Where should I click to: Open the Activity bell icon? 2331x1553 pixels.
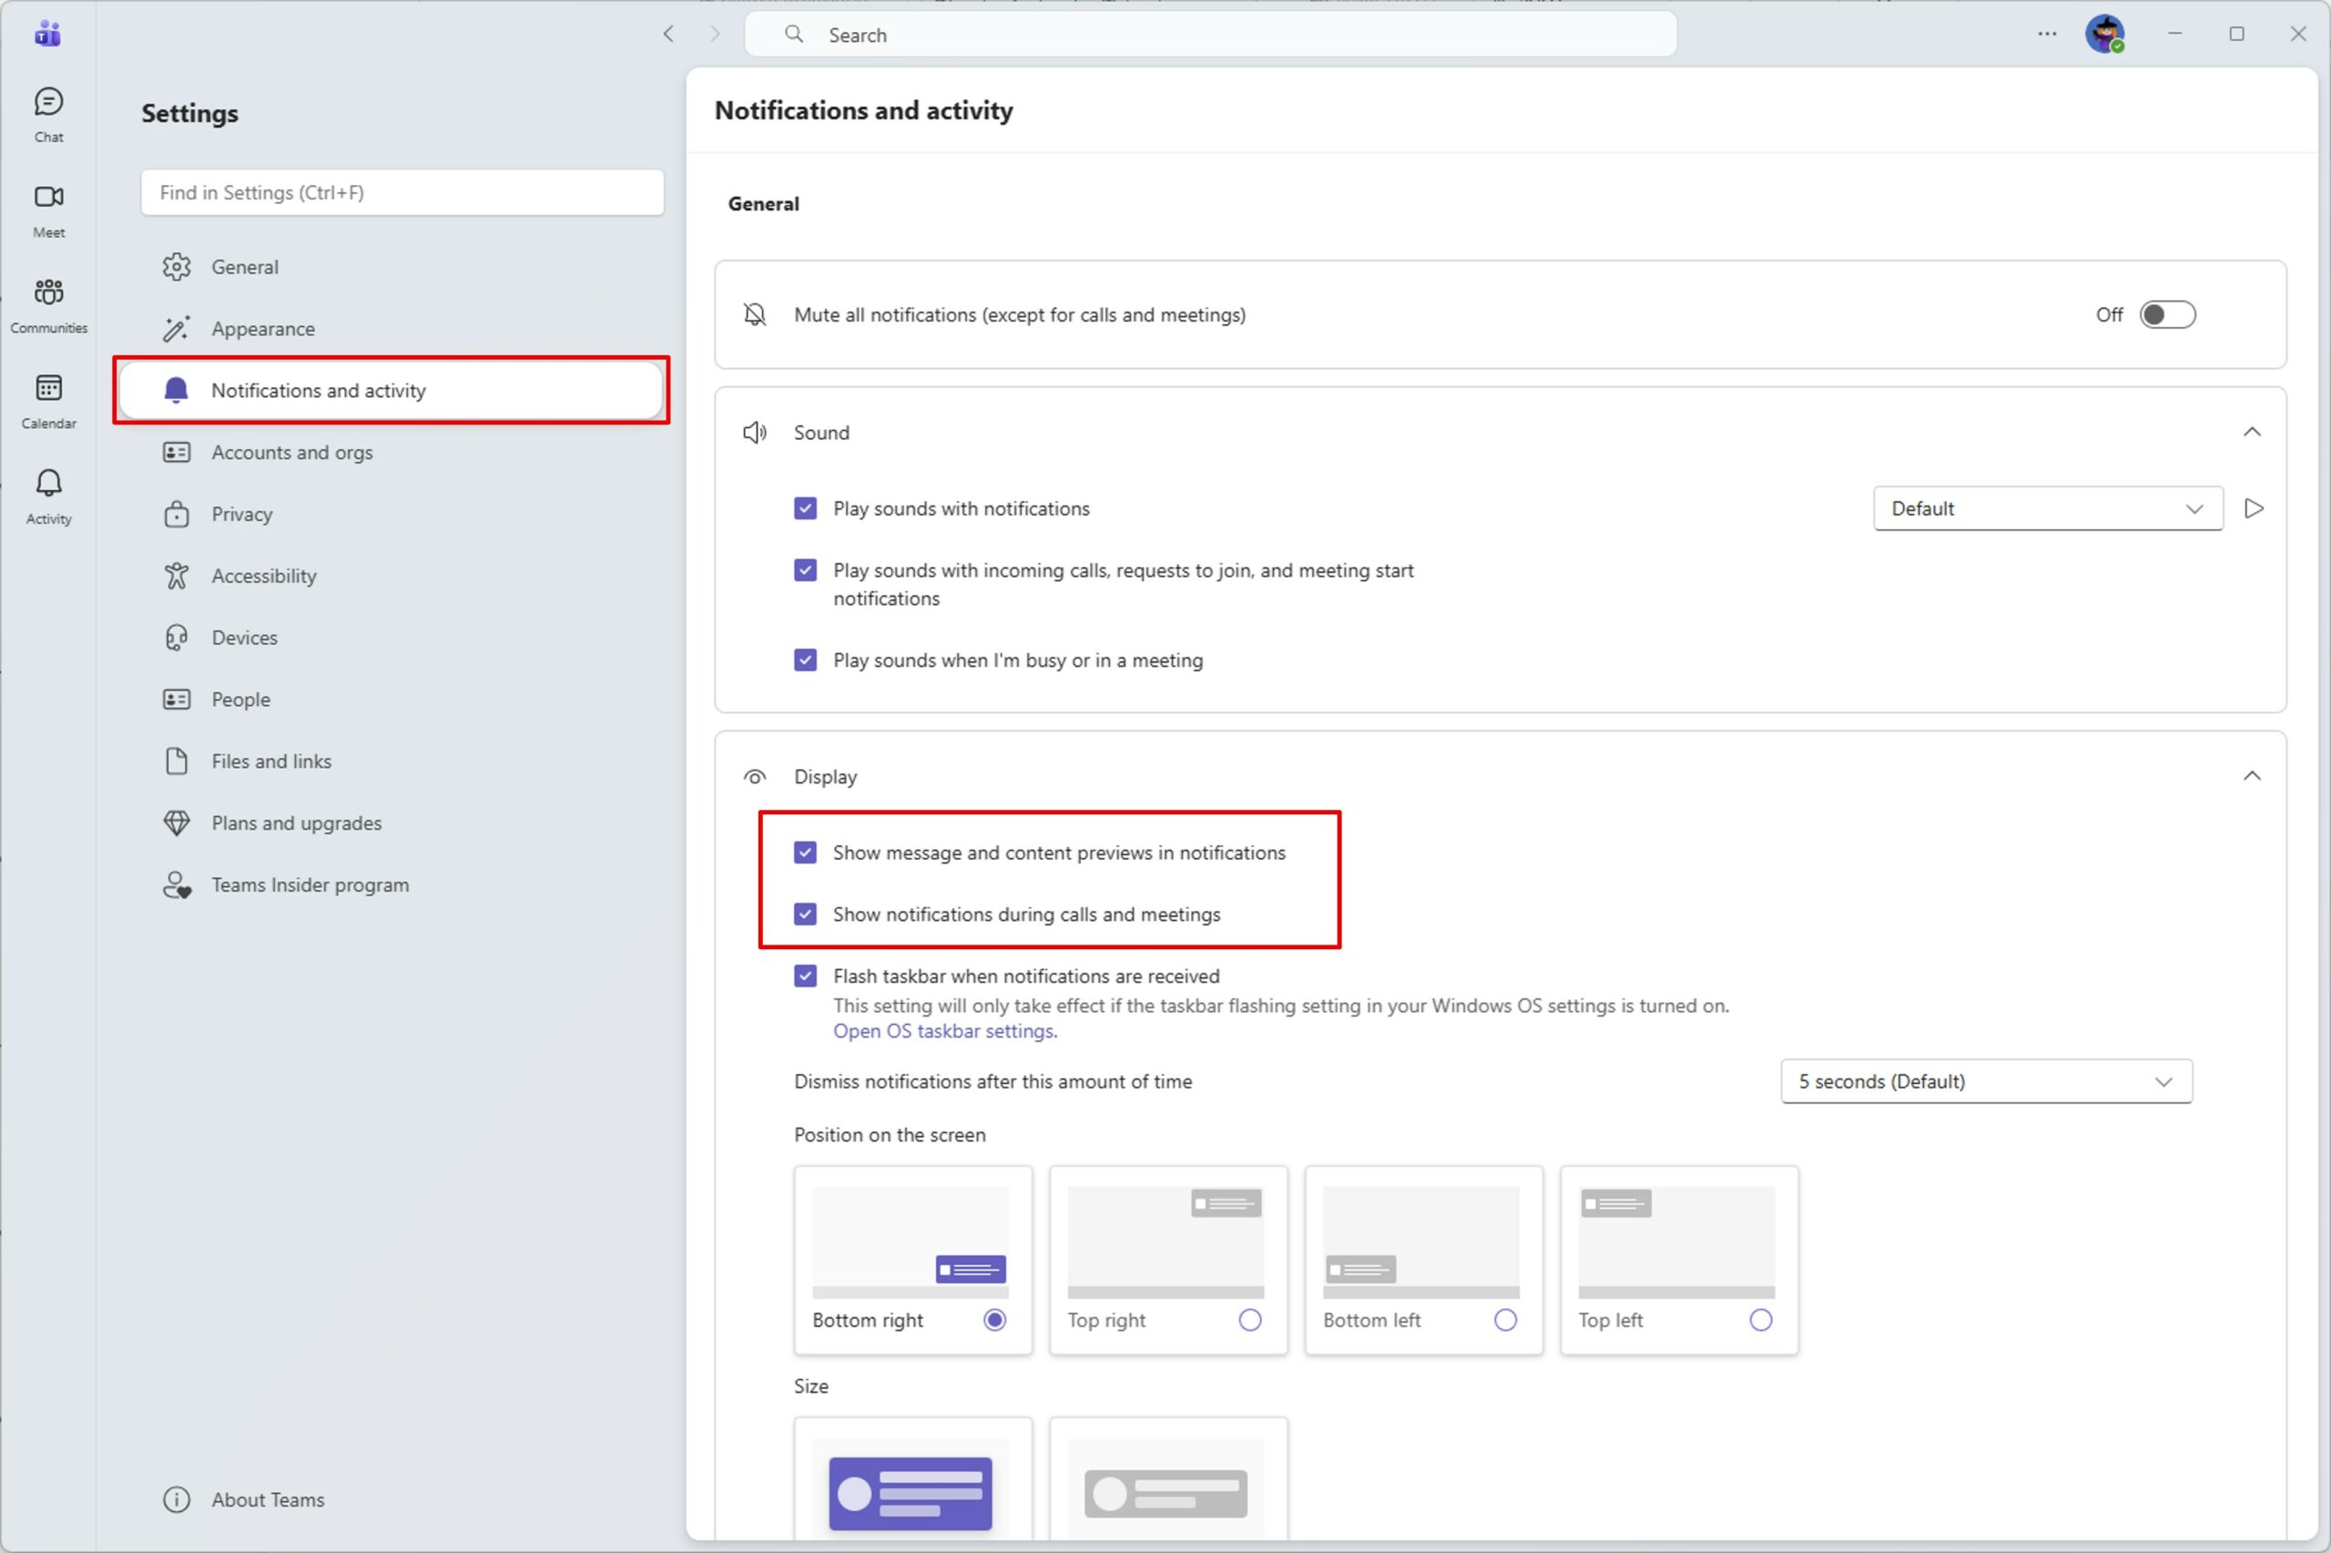click(x=48, y=495)
